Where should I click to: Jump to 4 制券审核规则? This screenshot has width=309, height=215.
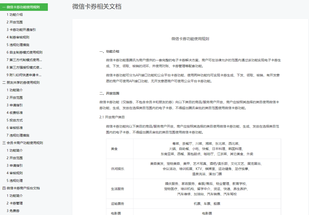[18, 37]
